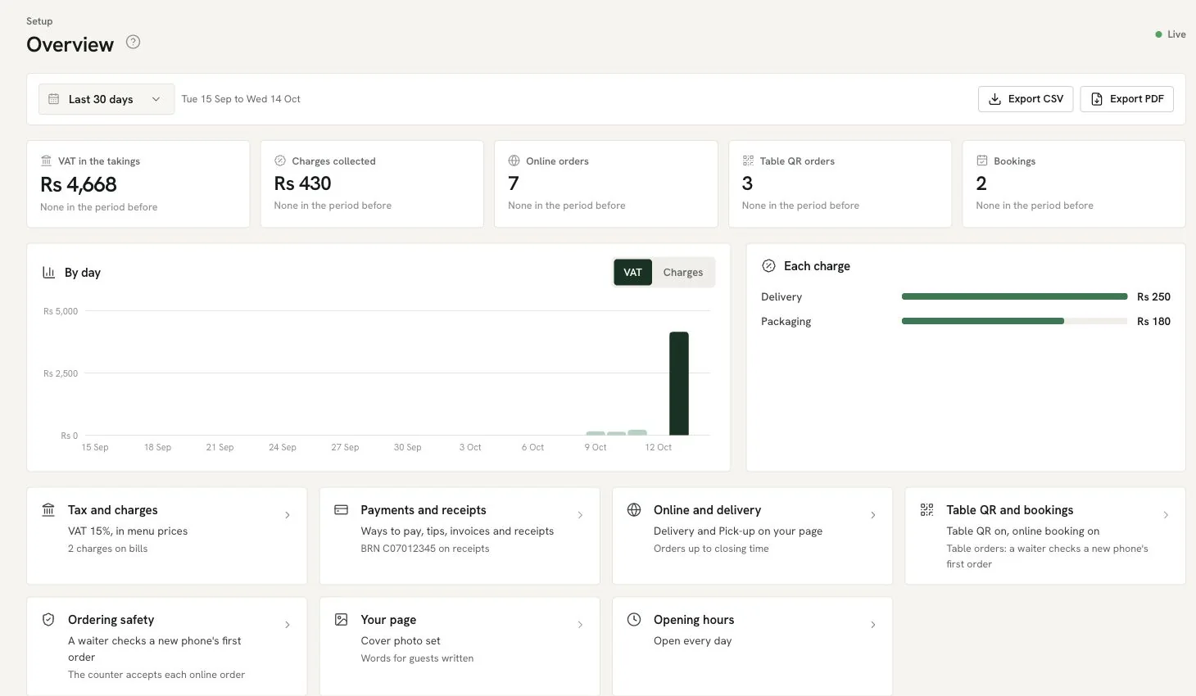Image resolution: width=1196 pixels, height=696 pixels.
Task: Expand Payments and receipts with its chevron
Action: pos(580,515)
